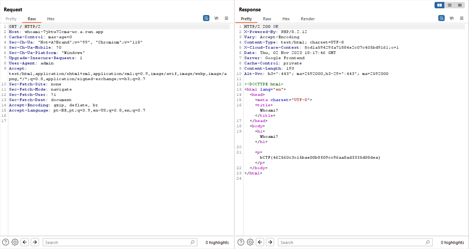Click the 'Cache-Control: max-age=0' request line

[40, 37]
